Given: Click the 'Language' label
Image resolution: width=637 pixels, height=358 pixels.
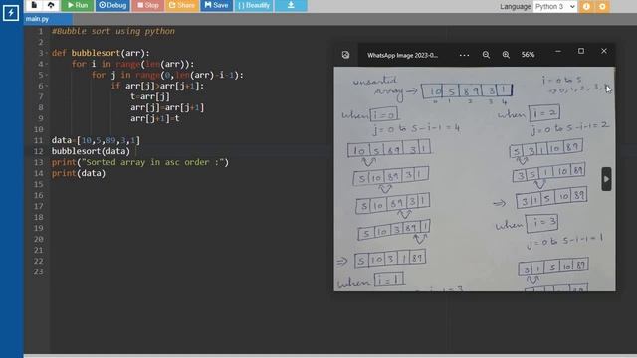Looking at the screenshot, I should tap(516, 7).
